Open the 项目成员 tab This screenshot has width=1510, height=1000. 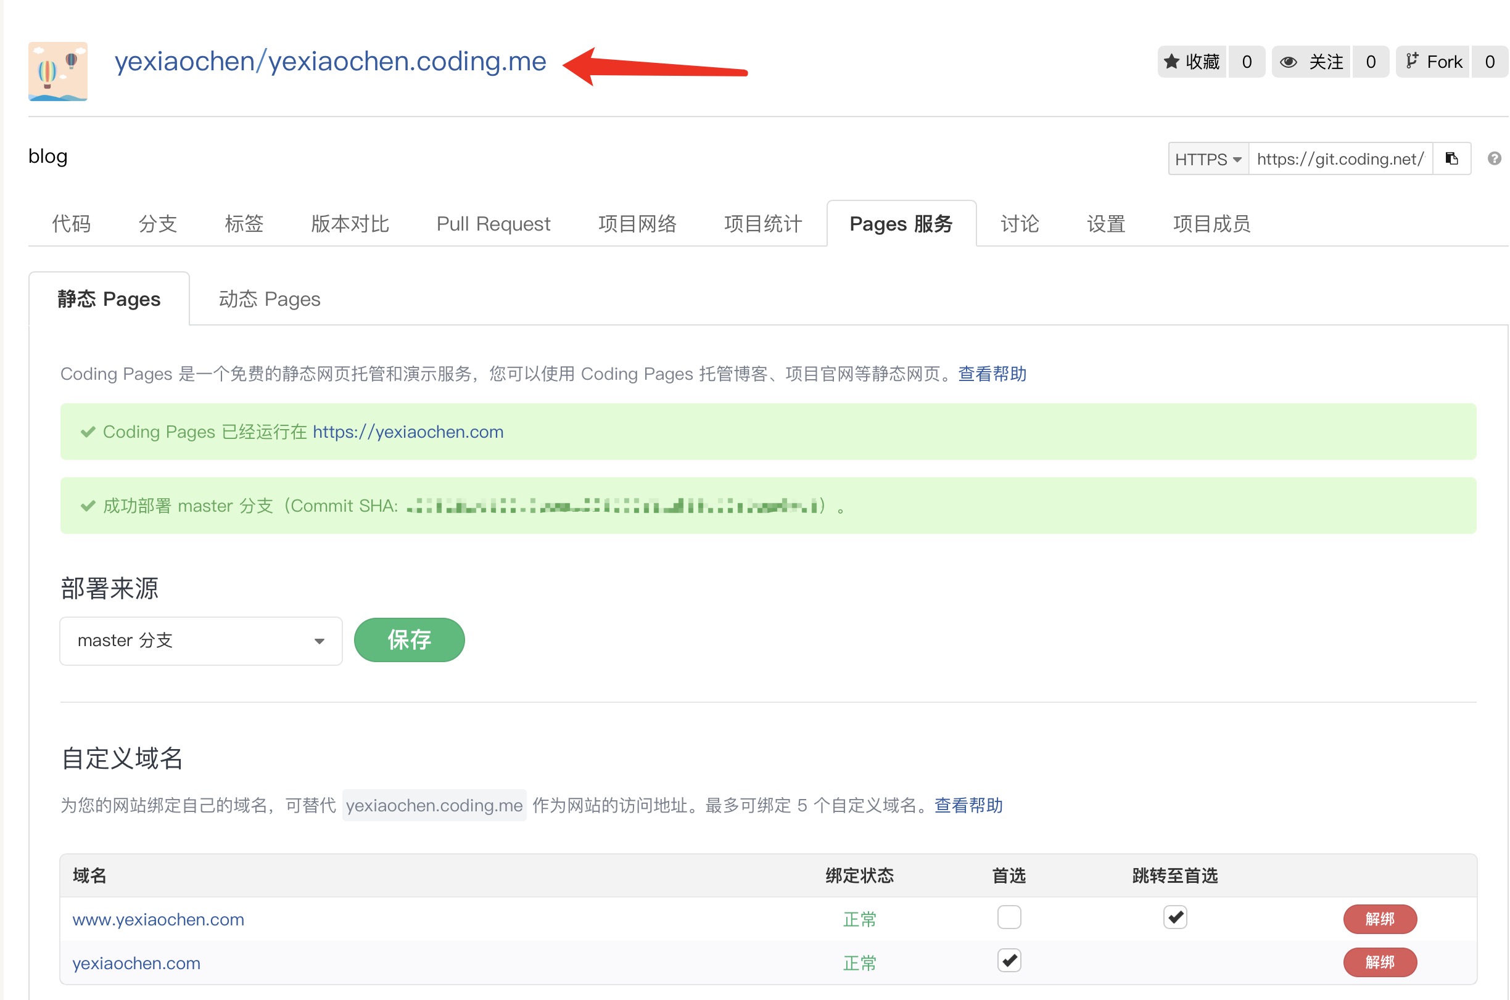[x=1211, y=224]
